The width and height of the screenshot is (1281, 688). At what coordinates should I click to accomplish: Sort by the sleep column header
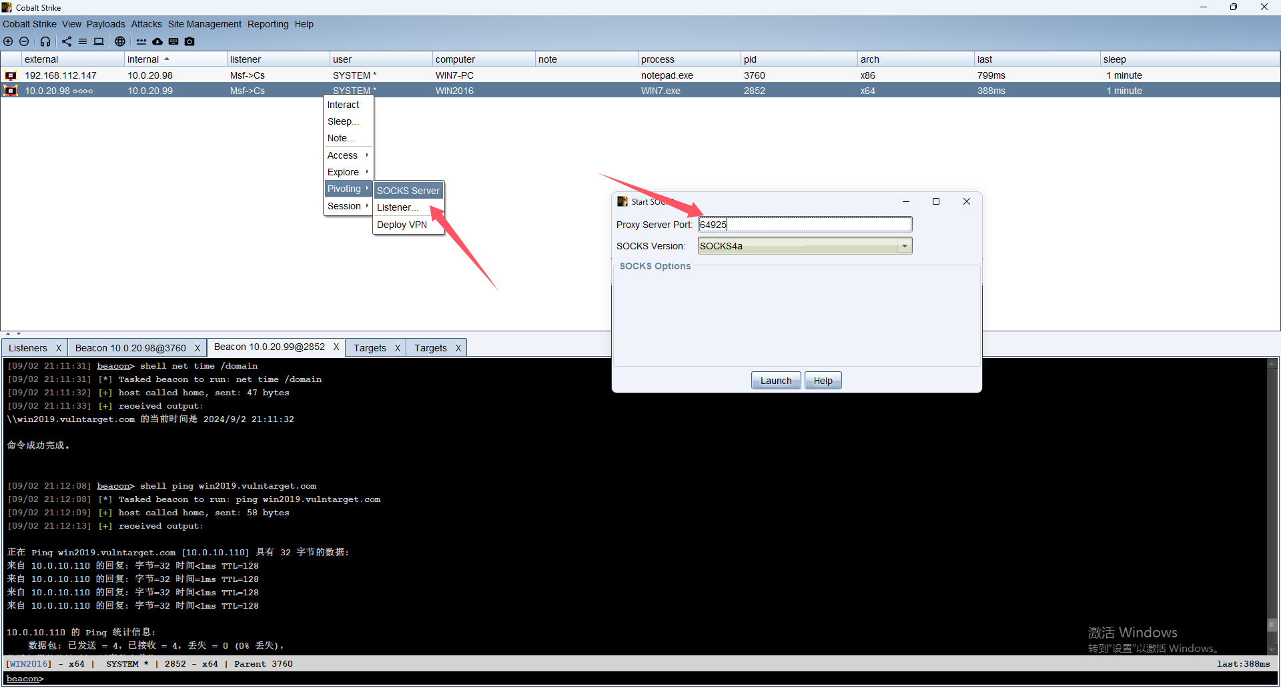[x=1190, y=59]
